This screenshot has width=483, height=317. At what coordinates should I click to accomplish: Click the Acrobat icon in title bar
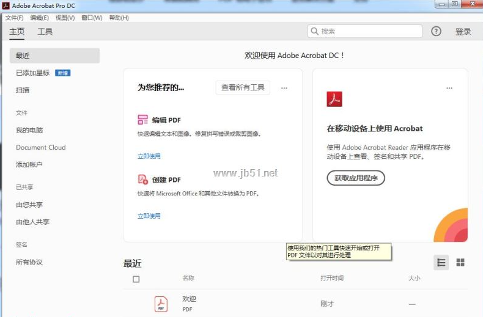(x=6, y=5)
